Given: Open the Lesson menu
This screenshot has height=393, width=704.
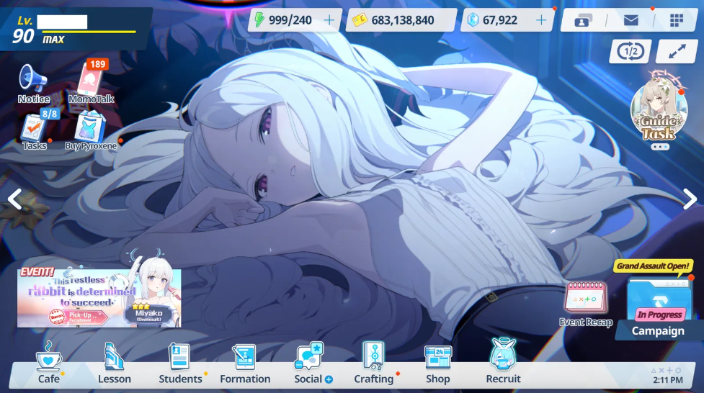Looking at the screenshot, I should pos(114,363).
